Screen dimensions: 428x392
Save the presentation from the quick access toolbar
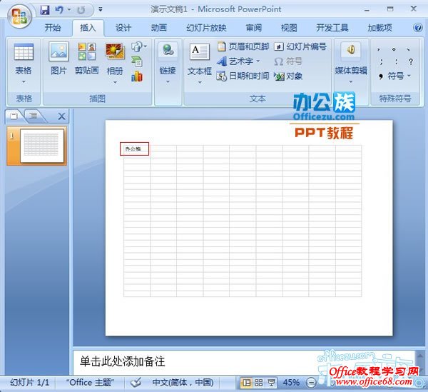tap(44, 10)
